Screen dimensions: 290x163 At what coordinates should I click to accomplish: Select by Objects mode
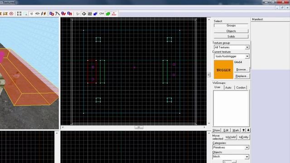pyautogui.click(x=231, y=31)
